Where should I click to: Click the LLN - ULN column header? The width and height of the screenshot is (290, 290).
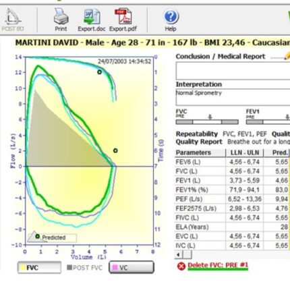pos(245,152)
